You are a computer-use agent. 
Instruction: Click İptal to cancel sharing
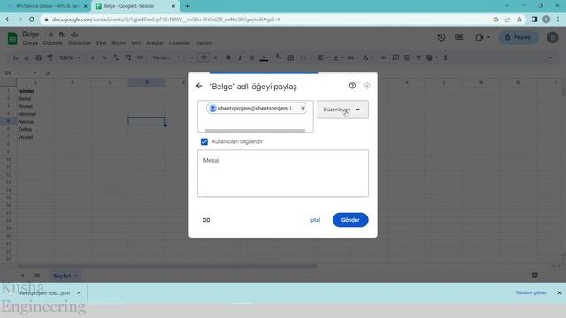click(x=315, y=220)
